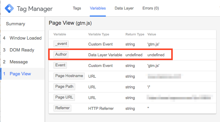Select Summary in the sidebar
Viewport: 220px width, 122px height.
pos(15,24)
